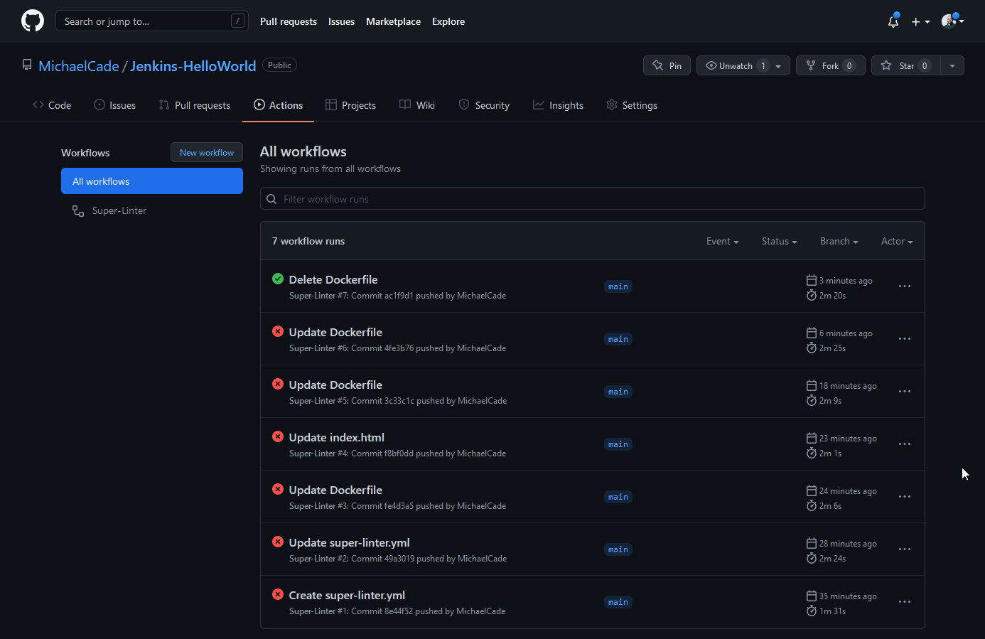Click red failed icon for Update index.html

(278, 436)
